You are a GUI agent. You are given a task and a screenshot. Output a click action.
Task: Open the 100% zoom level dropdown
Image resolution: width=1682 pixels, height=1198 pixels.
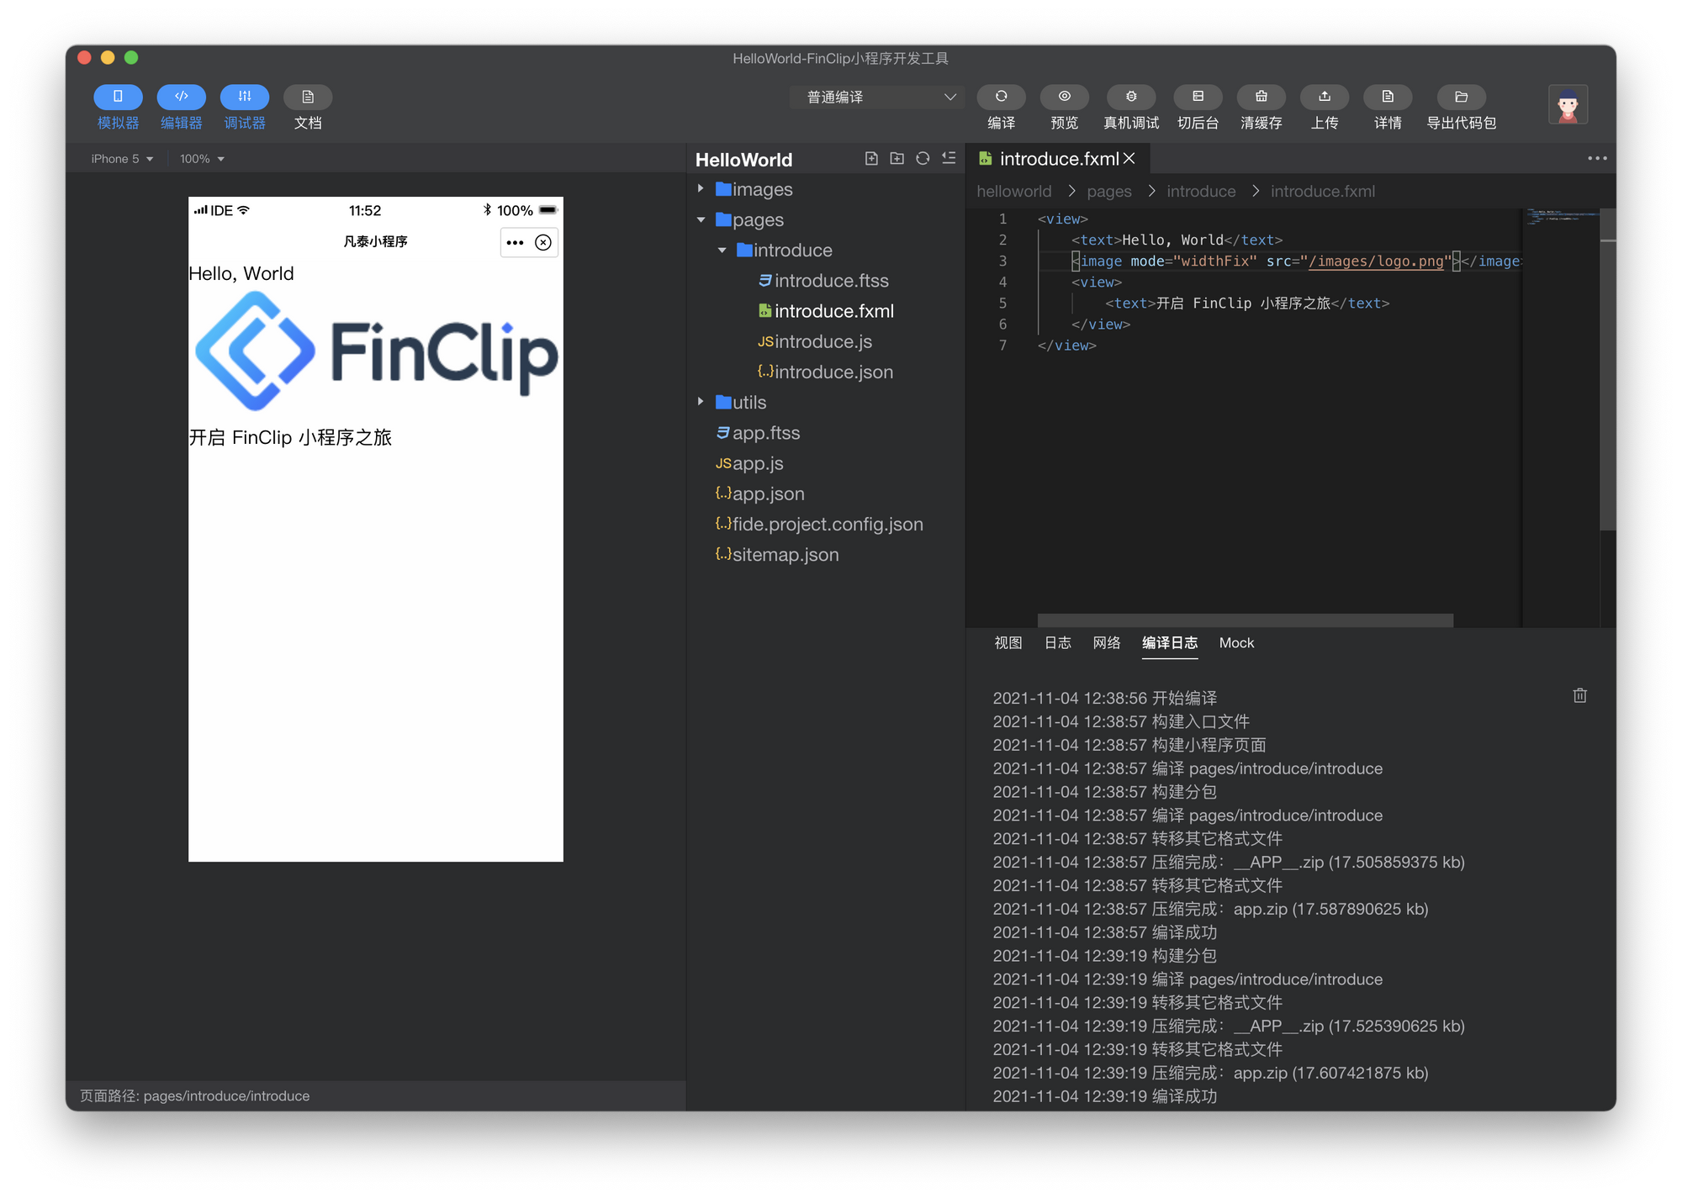(202, 159)
